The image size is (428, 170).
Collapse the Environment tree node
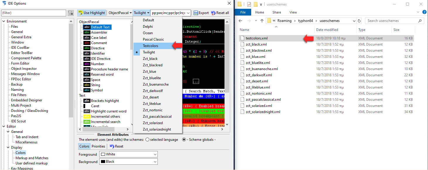(4, 21)
